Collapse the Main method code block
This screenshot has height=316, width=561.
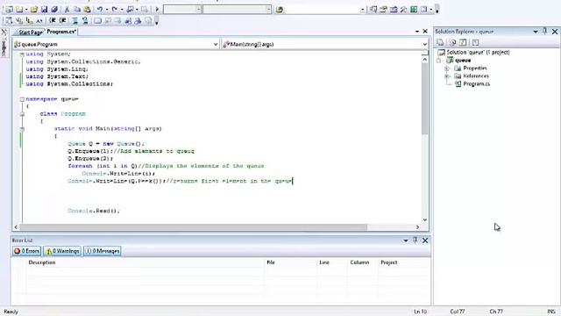coord(22,129)
